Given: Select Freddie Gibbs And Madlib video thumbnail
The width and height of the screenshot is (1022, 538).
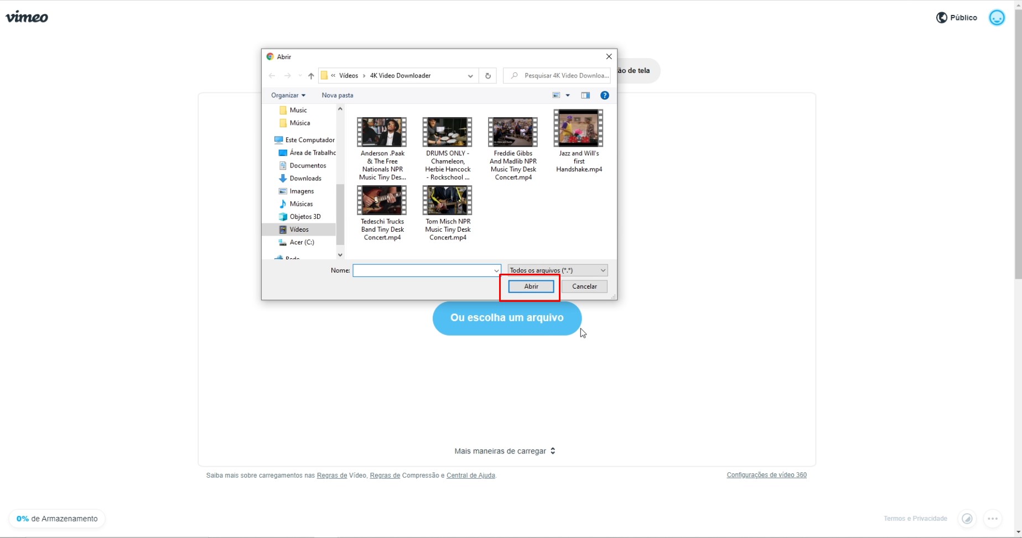Looking at the screenshot, I should (x=513, y=132).
